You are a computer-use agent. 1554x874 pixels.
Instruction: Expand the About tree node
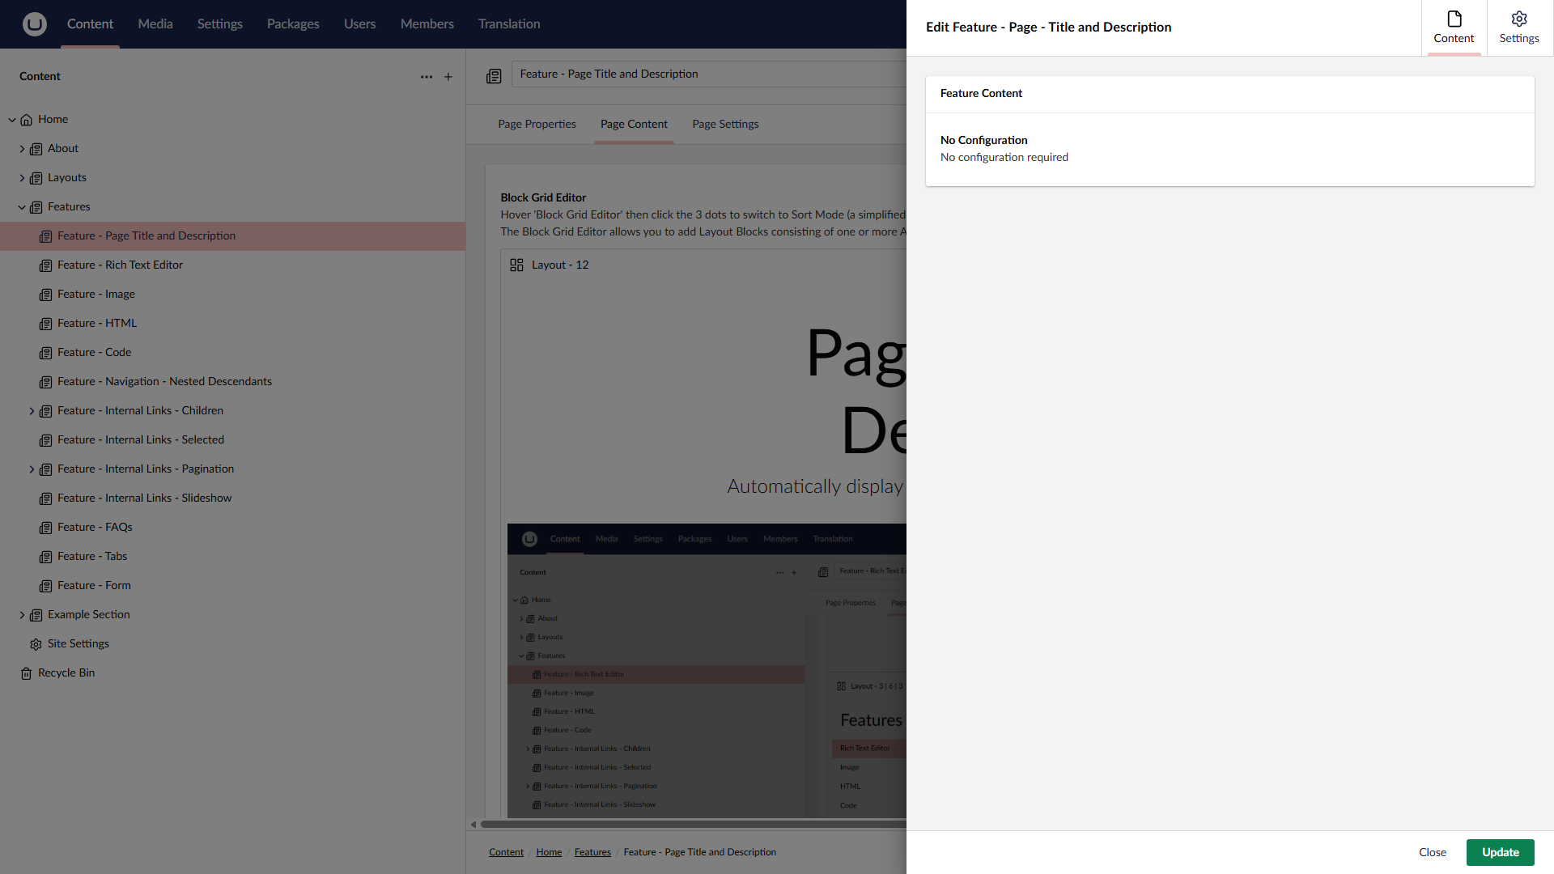22,149
